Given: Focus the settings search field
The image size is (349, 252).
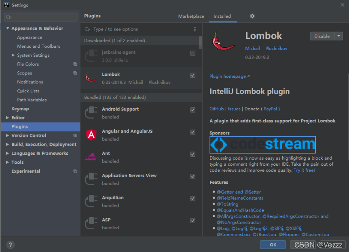Looking at the screenshot, I should pos(41,17).
